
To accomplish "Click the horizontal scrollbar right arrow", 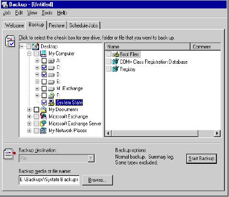I will click(217, 133).
